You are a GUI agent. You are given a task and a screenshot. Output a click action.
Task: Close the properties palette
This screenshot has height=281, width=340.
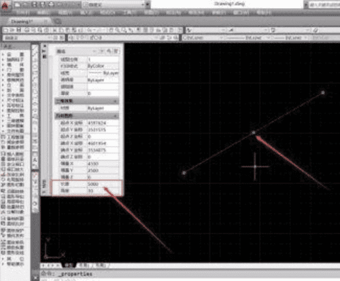44,46
